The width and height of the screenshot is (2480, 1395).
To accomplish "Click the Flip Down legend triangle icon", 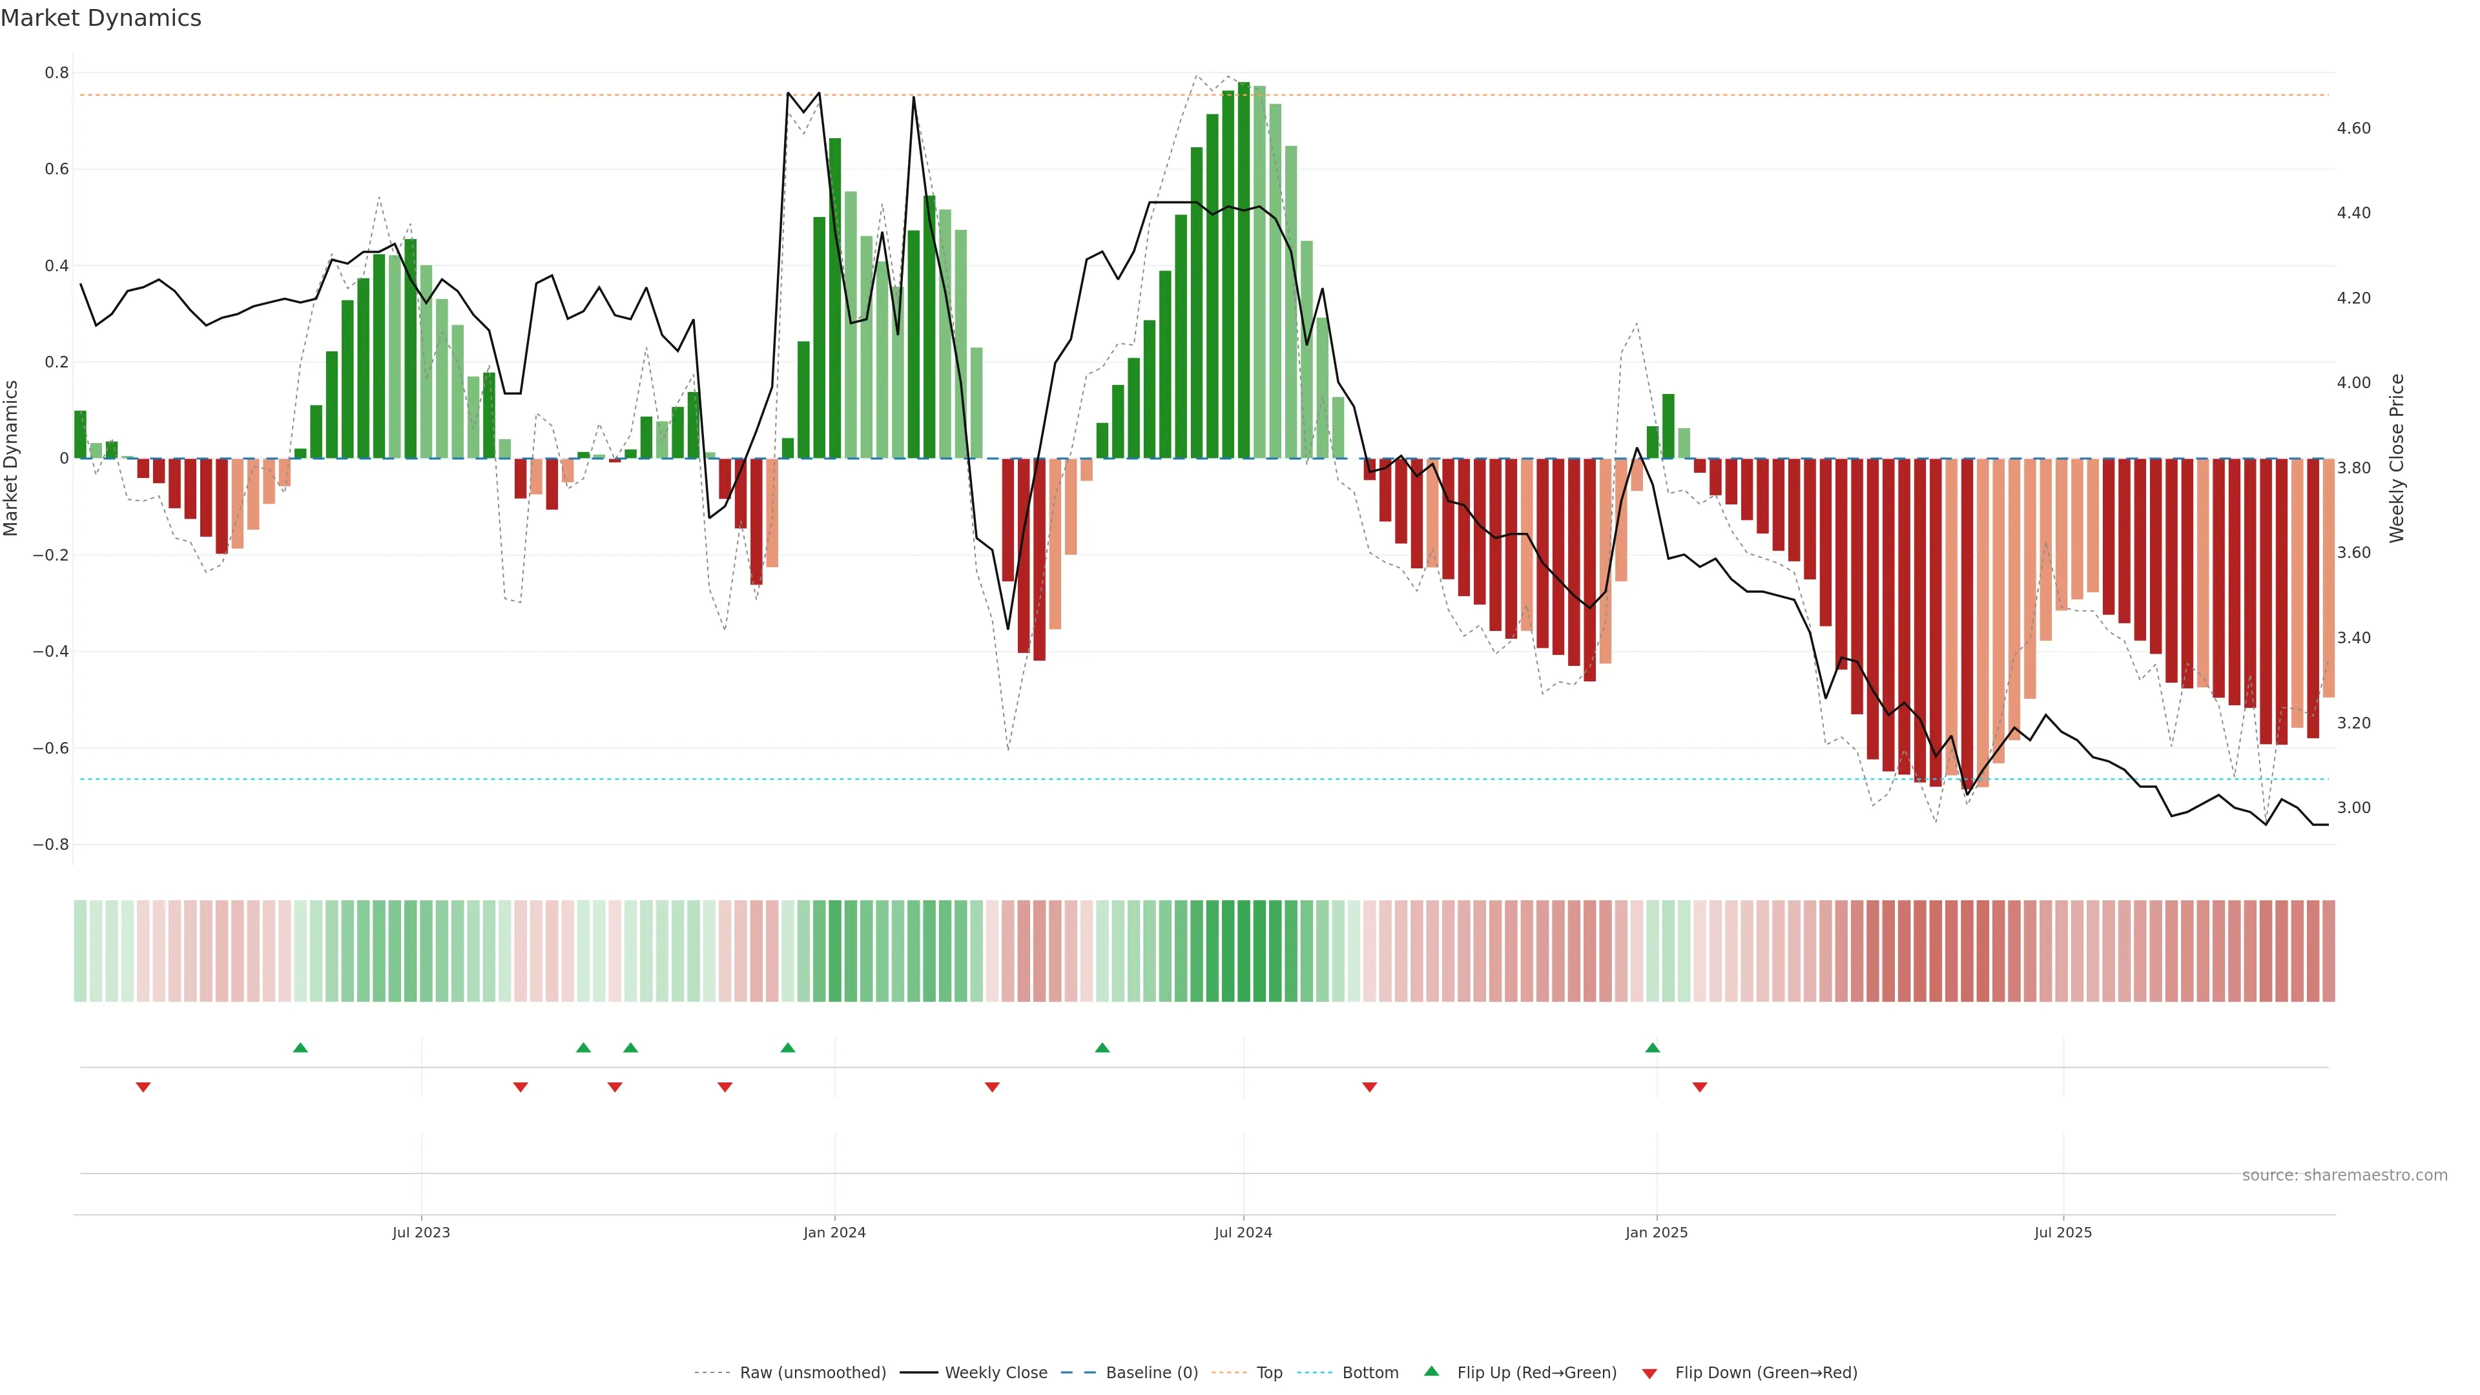I will pos(1649,1373).
